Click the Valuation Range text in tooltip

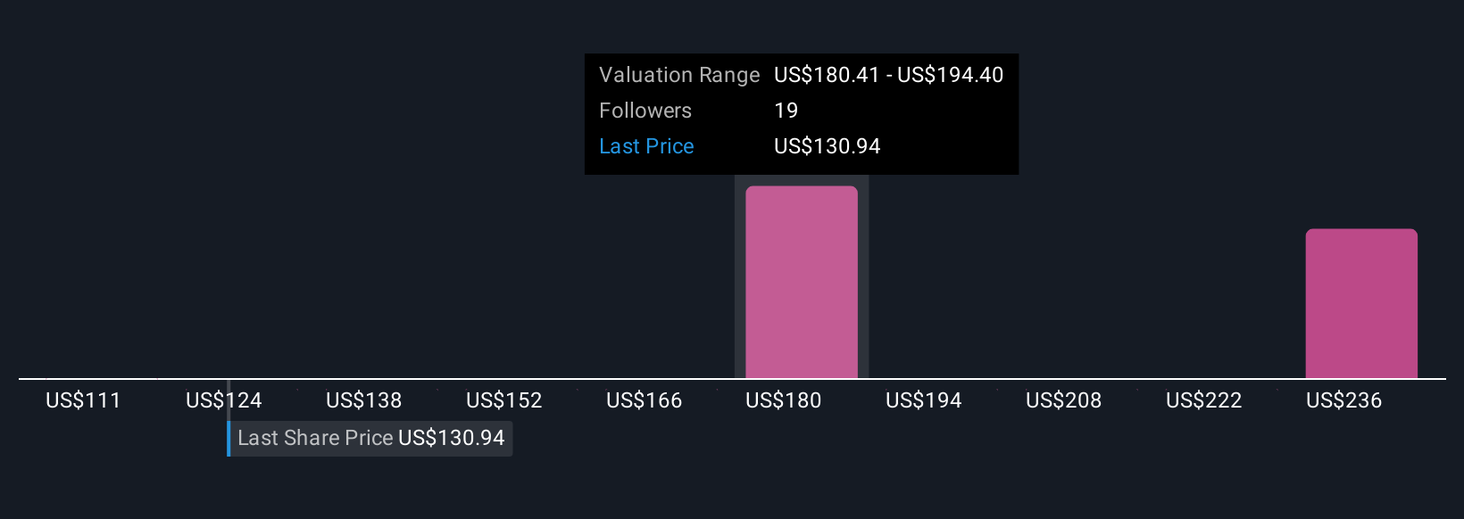[x=679, y=75]
